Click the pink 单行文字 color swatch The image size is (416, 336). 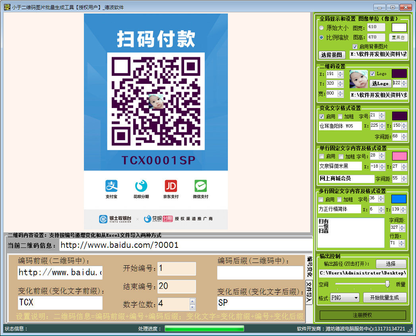(400, 156)
